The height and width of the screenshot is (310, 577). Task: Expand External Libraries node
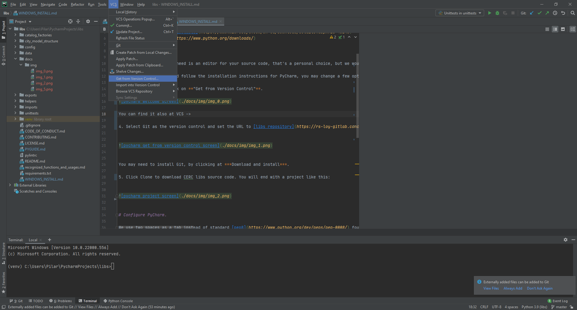[10, 185]
